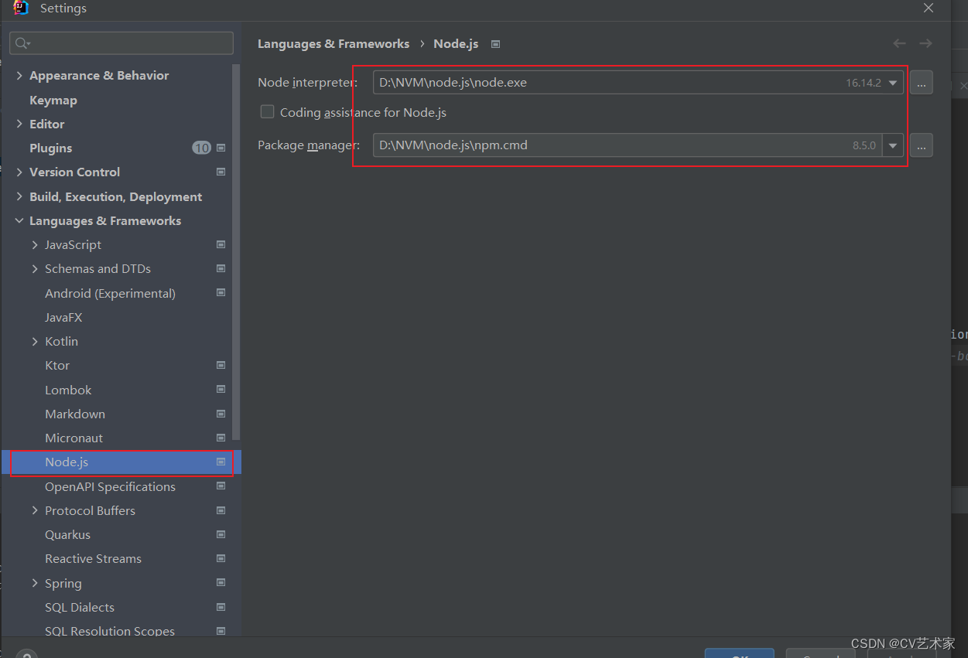
Task: Collapse the Languages & Frameworks tree
Action: (x=19, y=220)
